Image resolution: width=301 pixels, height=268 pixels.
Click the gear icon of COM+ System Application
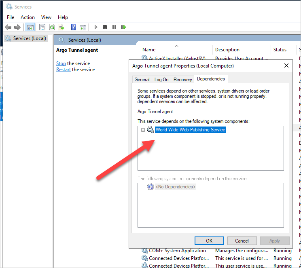pyautogui.click(x=144, y=250)
